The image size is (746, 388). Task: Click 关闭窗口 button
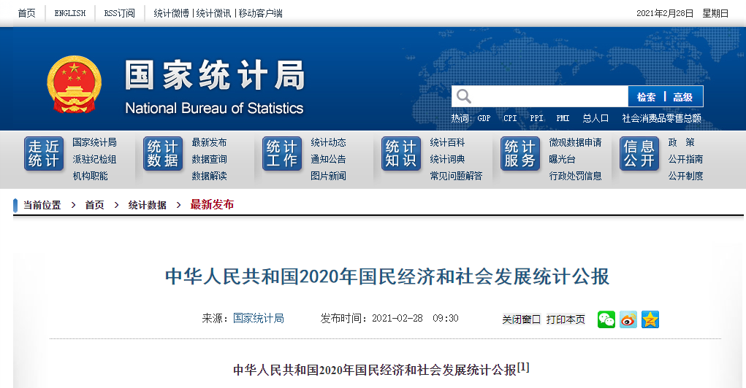click(522, 319)
